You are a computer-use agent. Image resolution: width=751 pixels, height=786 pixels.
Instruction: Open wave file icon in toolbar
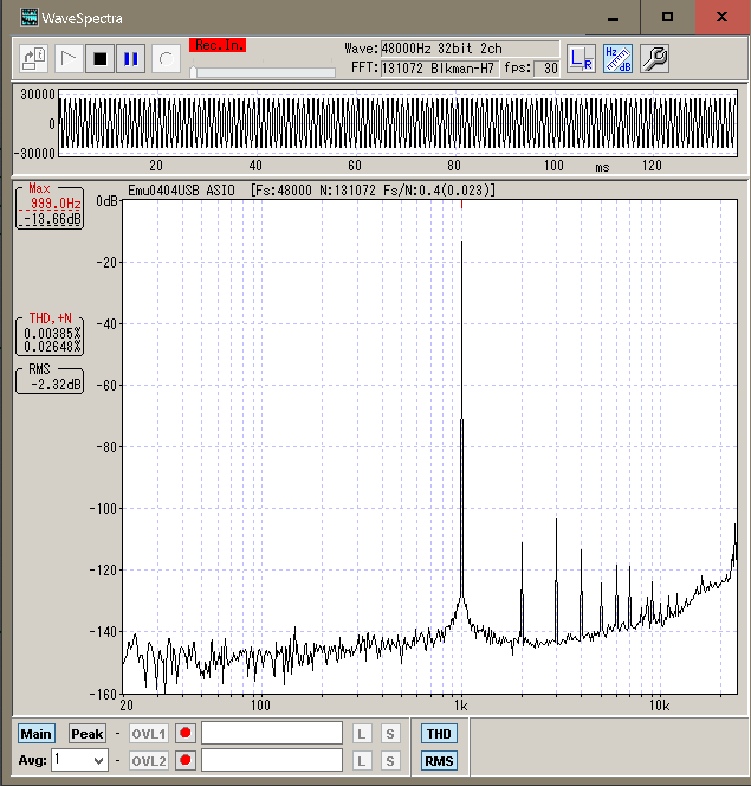pos(34,59)
